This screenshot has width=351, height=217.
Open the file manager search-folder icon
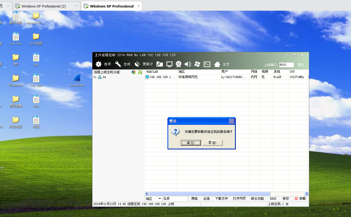(160, 64)
